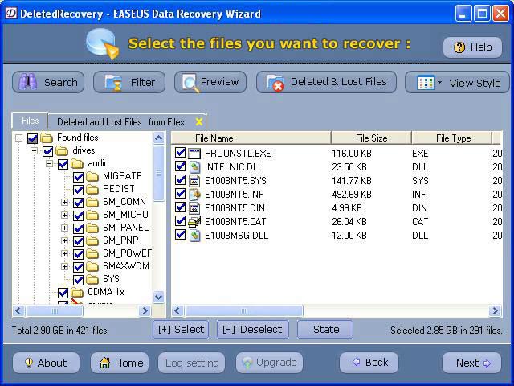Click the E100BNT5.CAT file icon
The image size is (514, 386).
pyautogui.click(x=194, y=222)
